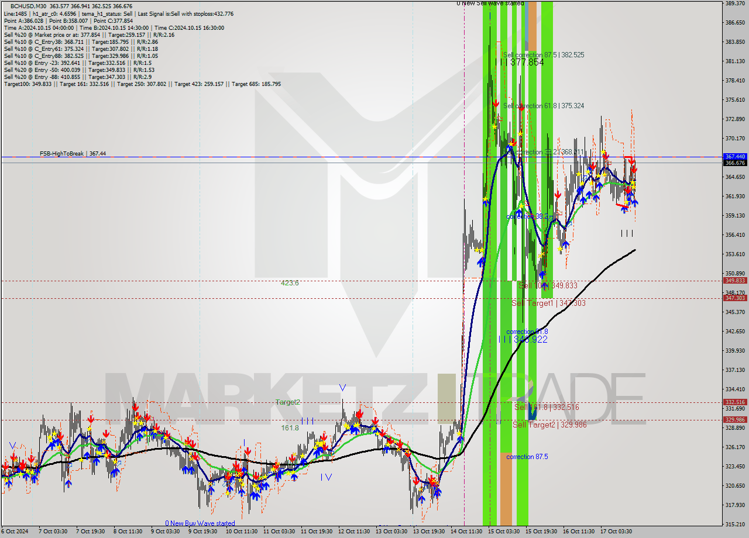Click the '12 Oct 11:30' time axis label
This screenshot has height=538, width=749.
point(353,532)
